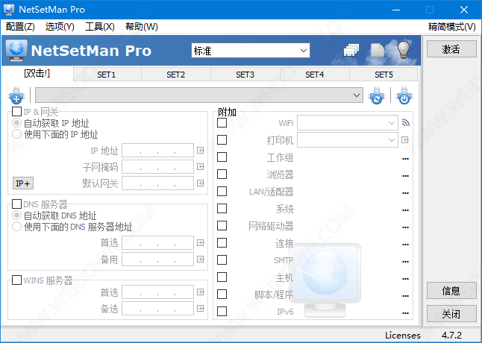Open LAN/适配器 settings ellipsis

pos(405,193)
